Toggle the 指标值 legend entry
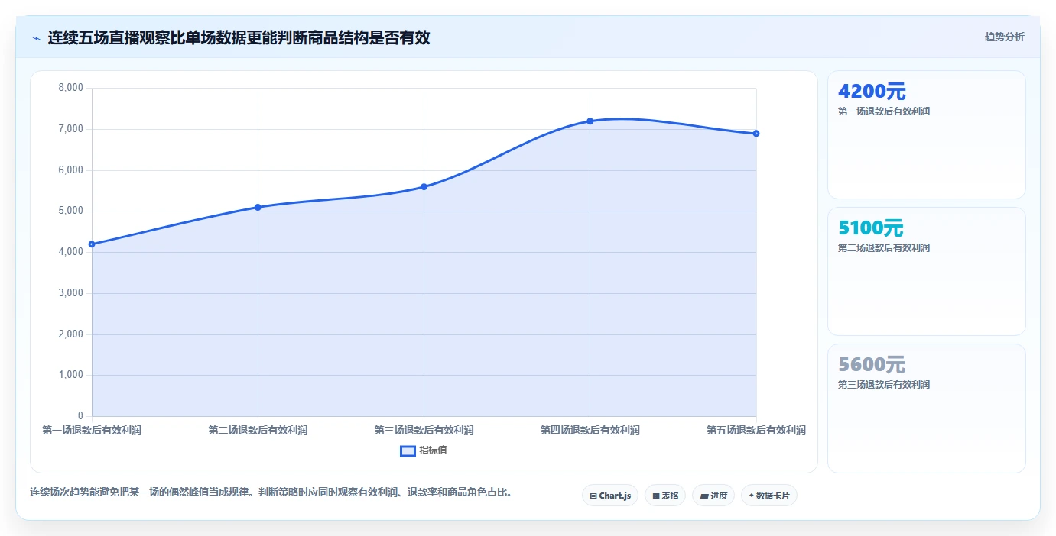Image resolution: width=1056 pixels, height=536 pixels. tap(424, 450)
